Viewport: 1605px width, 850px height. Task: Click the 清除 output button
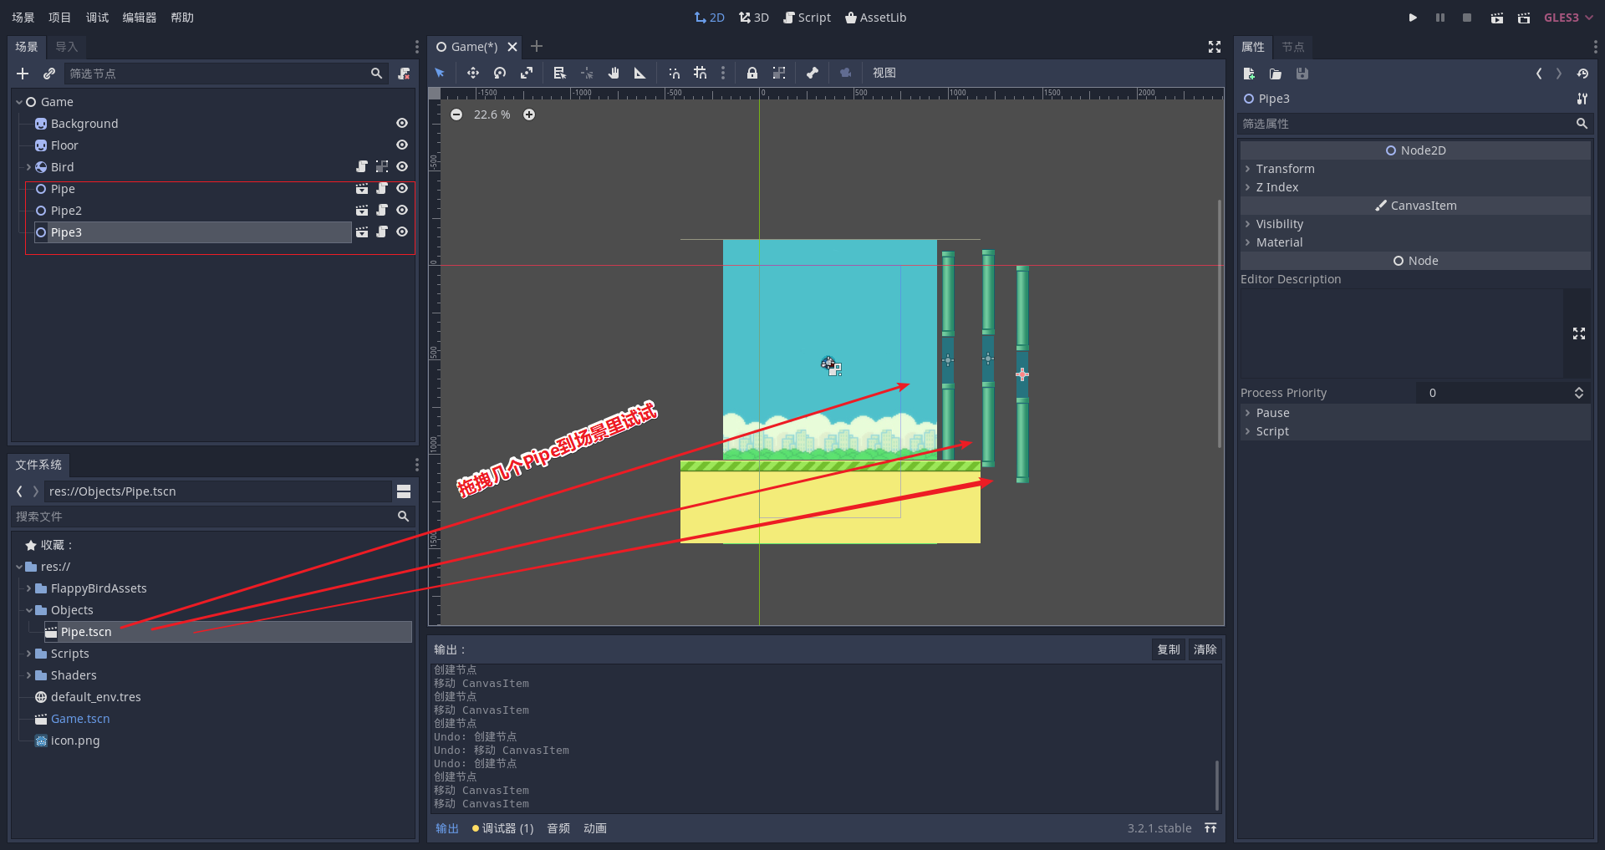tap(1205, 649)
